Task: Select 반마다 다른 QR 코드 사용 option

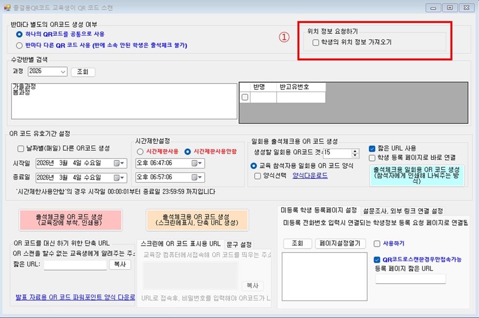Action: 19,45
